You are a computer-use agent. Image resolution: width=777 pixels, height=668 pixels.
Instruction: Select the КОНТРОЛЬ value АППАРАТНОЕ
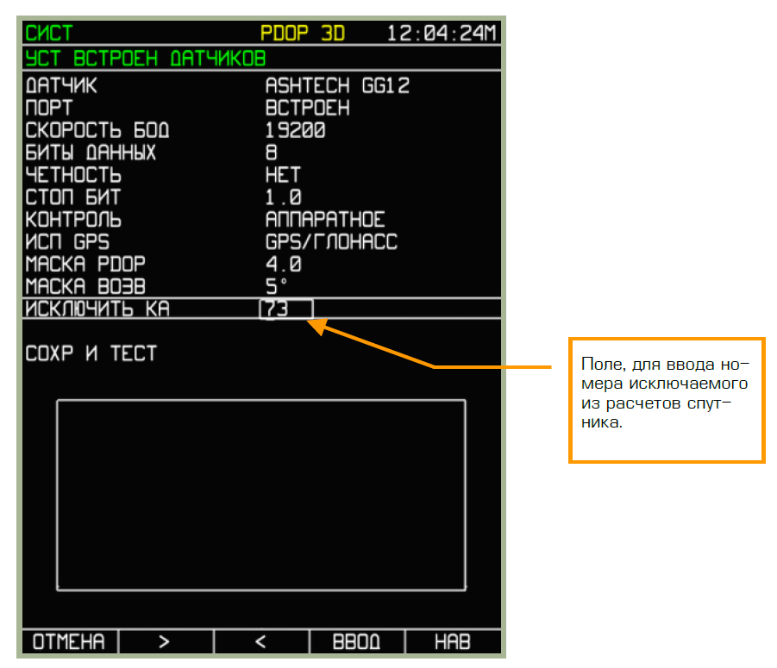click(325, 220)
